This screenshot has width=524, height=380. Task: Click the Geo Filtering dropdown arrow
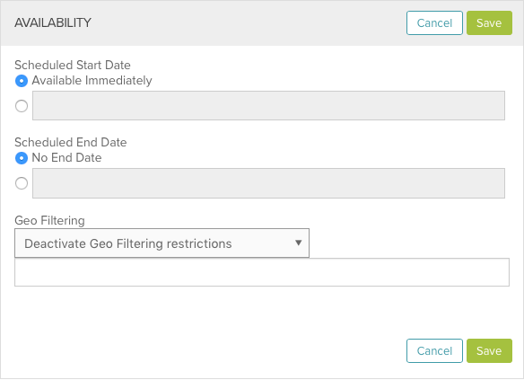pyautogui.click(x=299, y=243)
